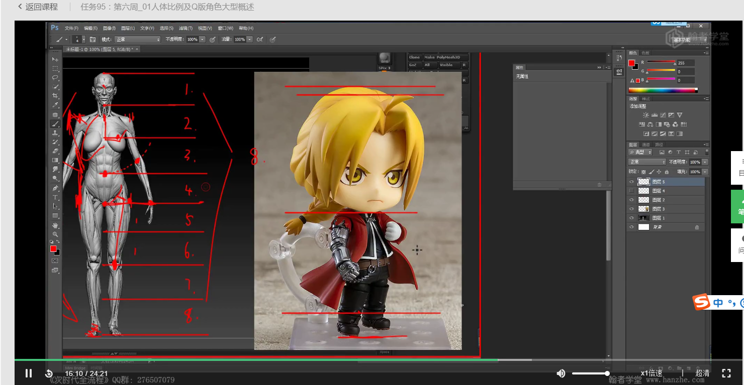Select the Crop tool

55,96
